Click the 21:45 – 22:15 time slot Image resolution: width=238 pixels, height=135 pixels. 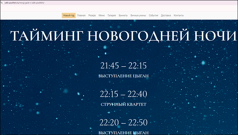[x=123, y=66]
